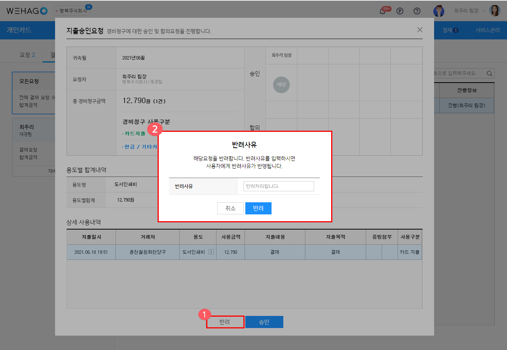Click the search magnifier icon
Screen dimensions: 507x350
point(490,73)
